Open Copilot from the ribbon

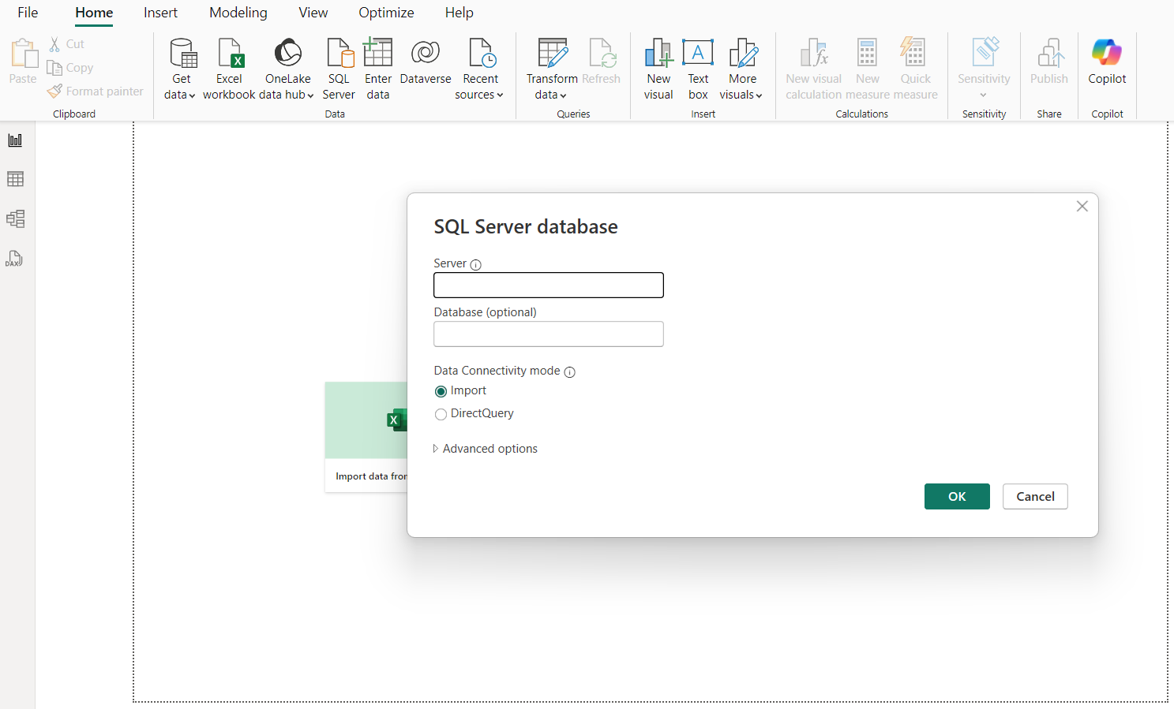(x=1106, y=67)
